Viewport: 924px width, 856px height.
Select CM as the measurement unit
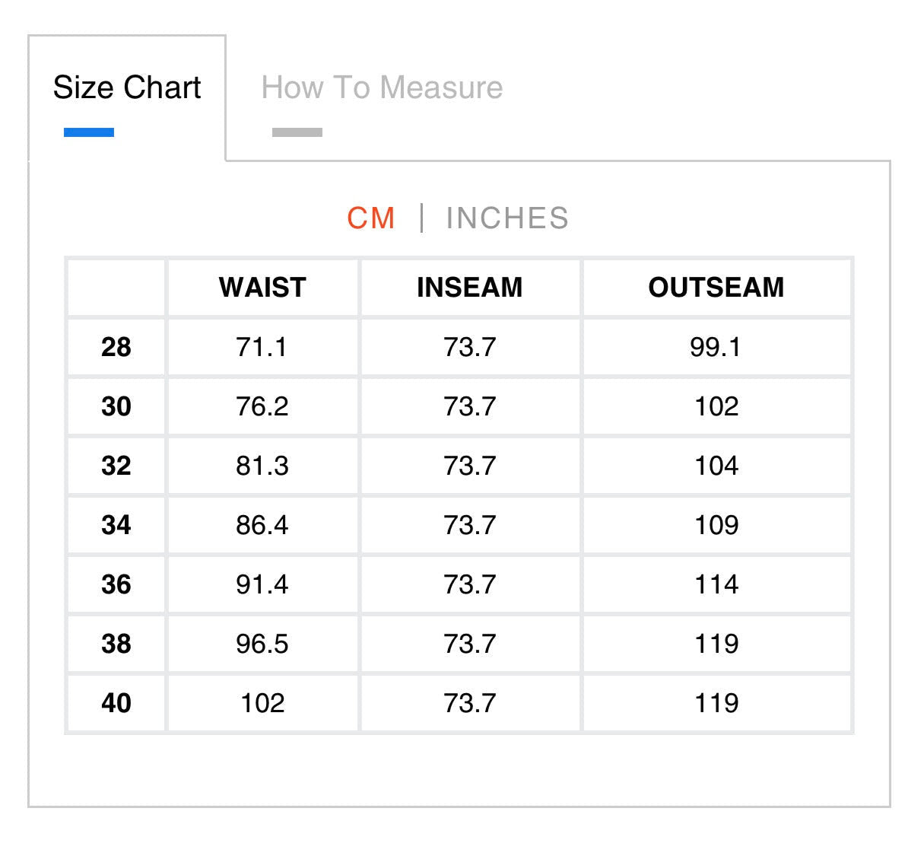tap(371, 218)
